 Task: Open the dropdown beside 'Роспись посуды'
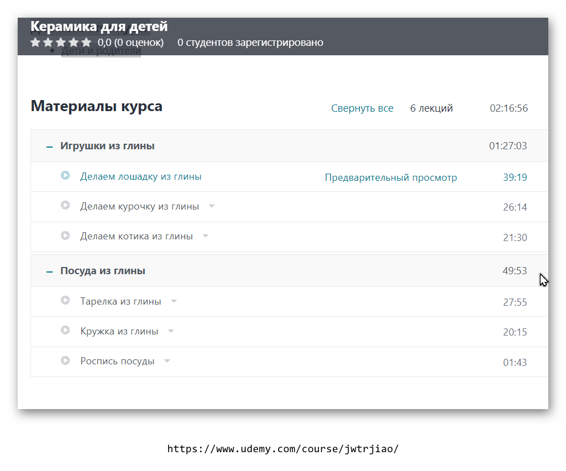167,360
